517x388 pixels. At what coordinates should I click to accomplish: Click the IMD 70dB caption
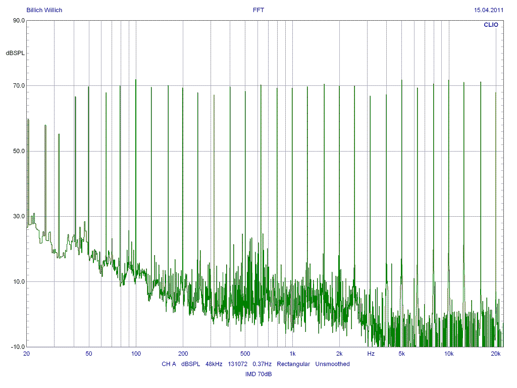[258, 374]
